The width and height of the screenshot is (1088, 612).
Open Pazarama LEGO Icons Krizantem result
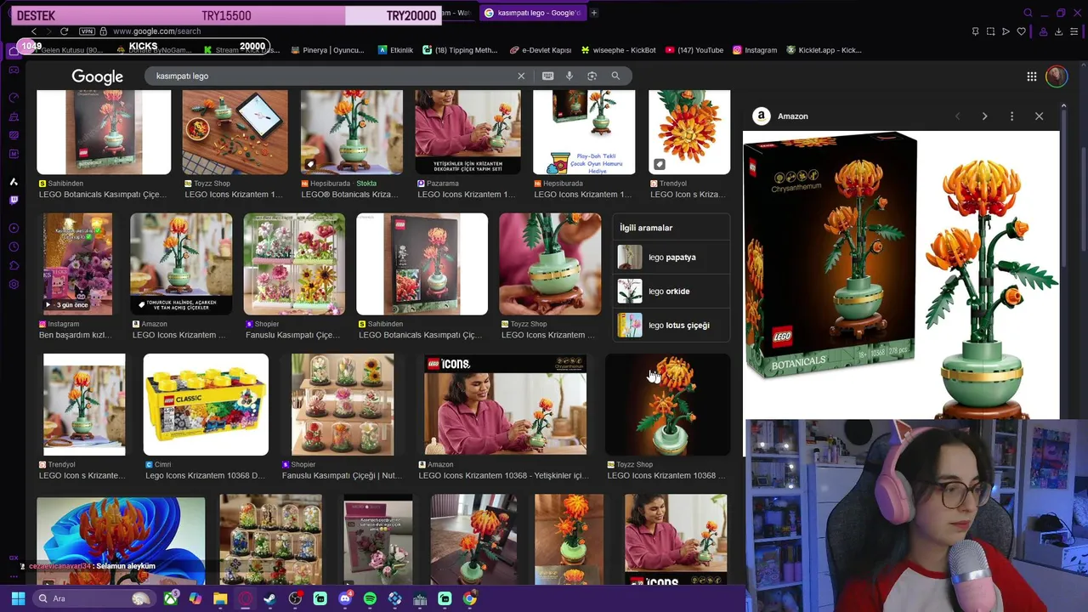pyautogui.click(x=467, y=132)
